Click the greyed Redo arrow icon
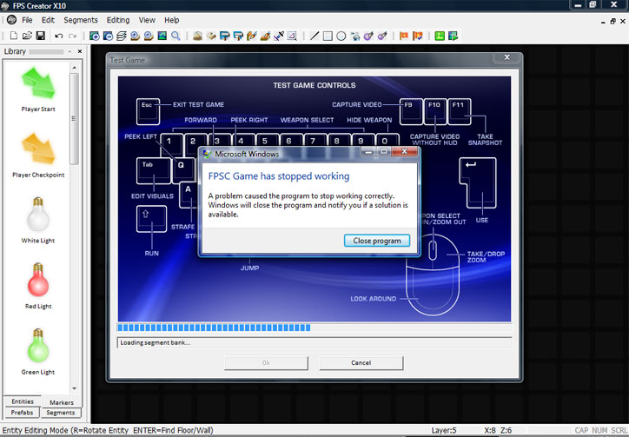Viewport: 629px width, 437px height. coord(72,36)
